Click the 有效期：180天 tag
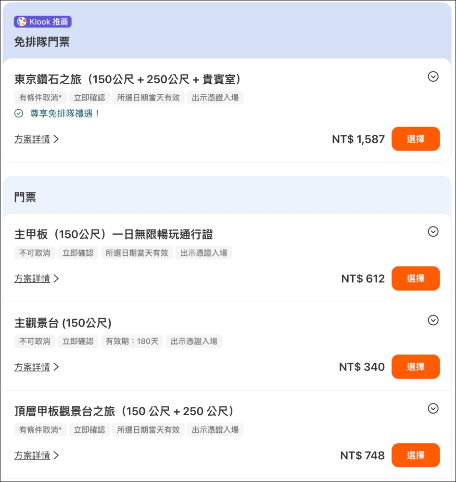456x482 pixels. 132,341
